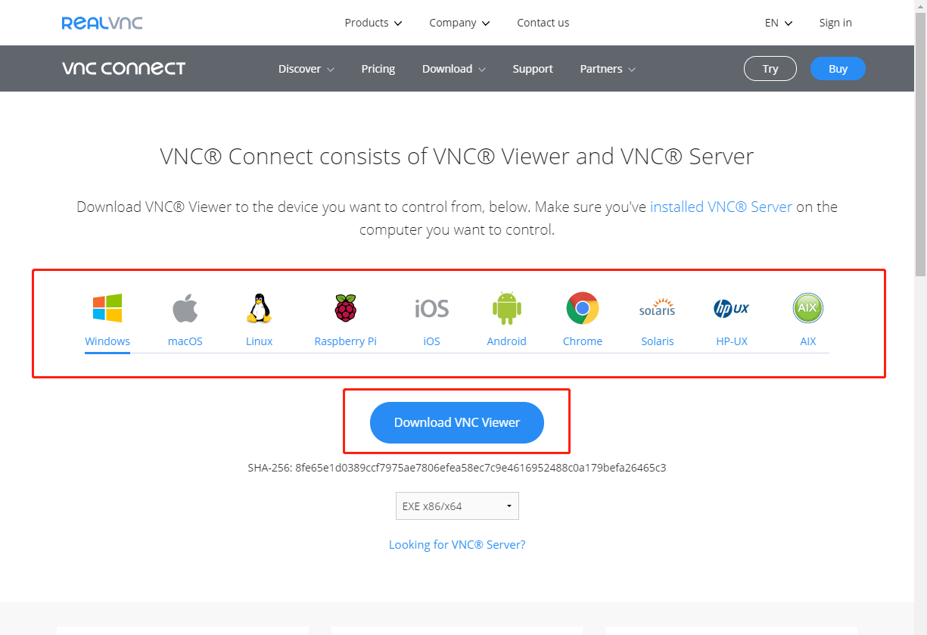This screenshot has width=927, height=635.
Task: Select the HP-UX platform icon
Action: [731, 307]
